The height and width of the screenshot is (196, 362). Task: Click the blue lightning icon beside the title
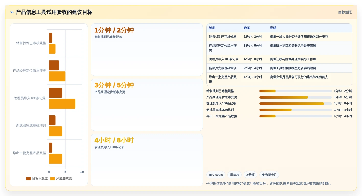click(12, 12)
